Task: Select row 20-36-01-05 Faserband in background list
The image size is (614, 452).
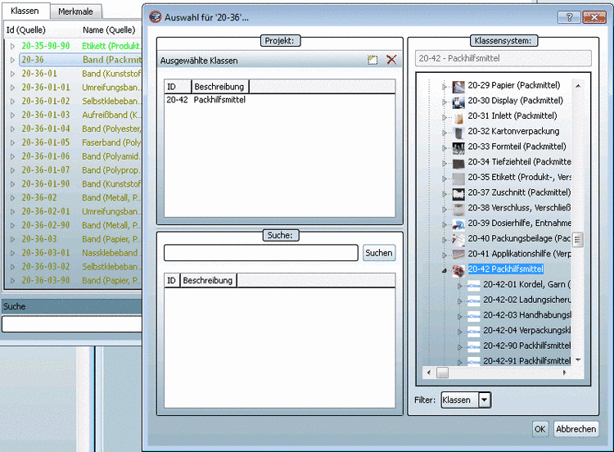Action: tap(72, 142)
